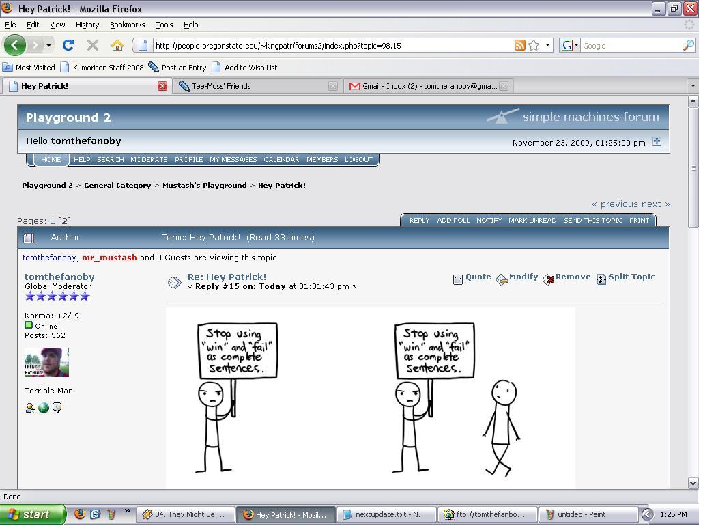
Task: Click the Quote post icon
Action: tap(458, 279)
